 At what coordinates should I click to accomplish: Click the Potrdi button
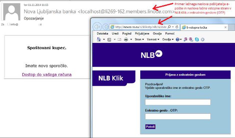tap(150, 126)
